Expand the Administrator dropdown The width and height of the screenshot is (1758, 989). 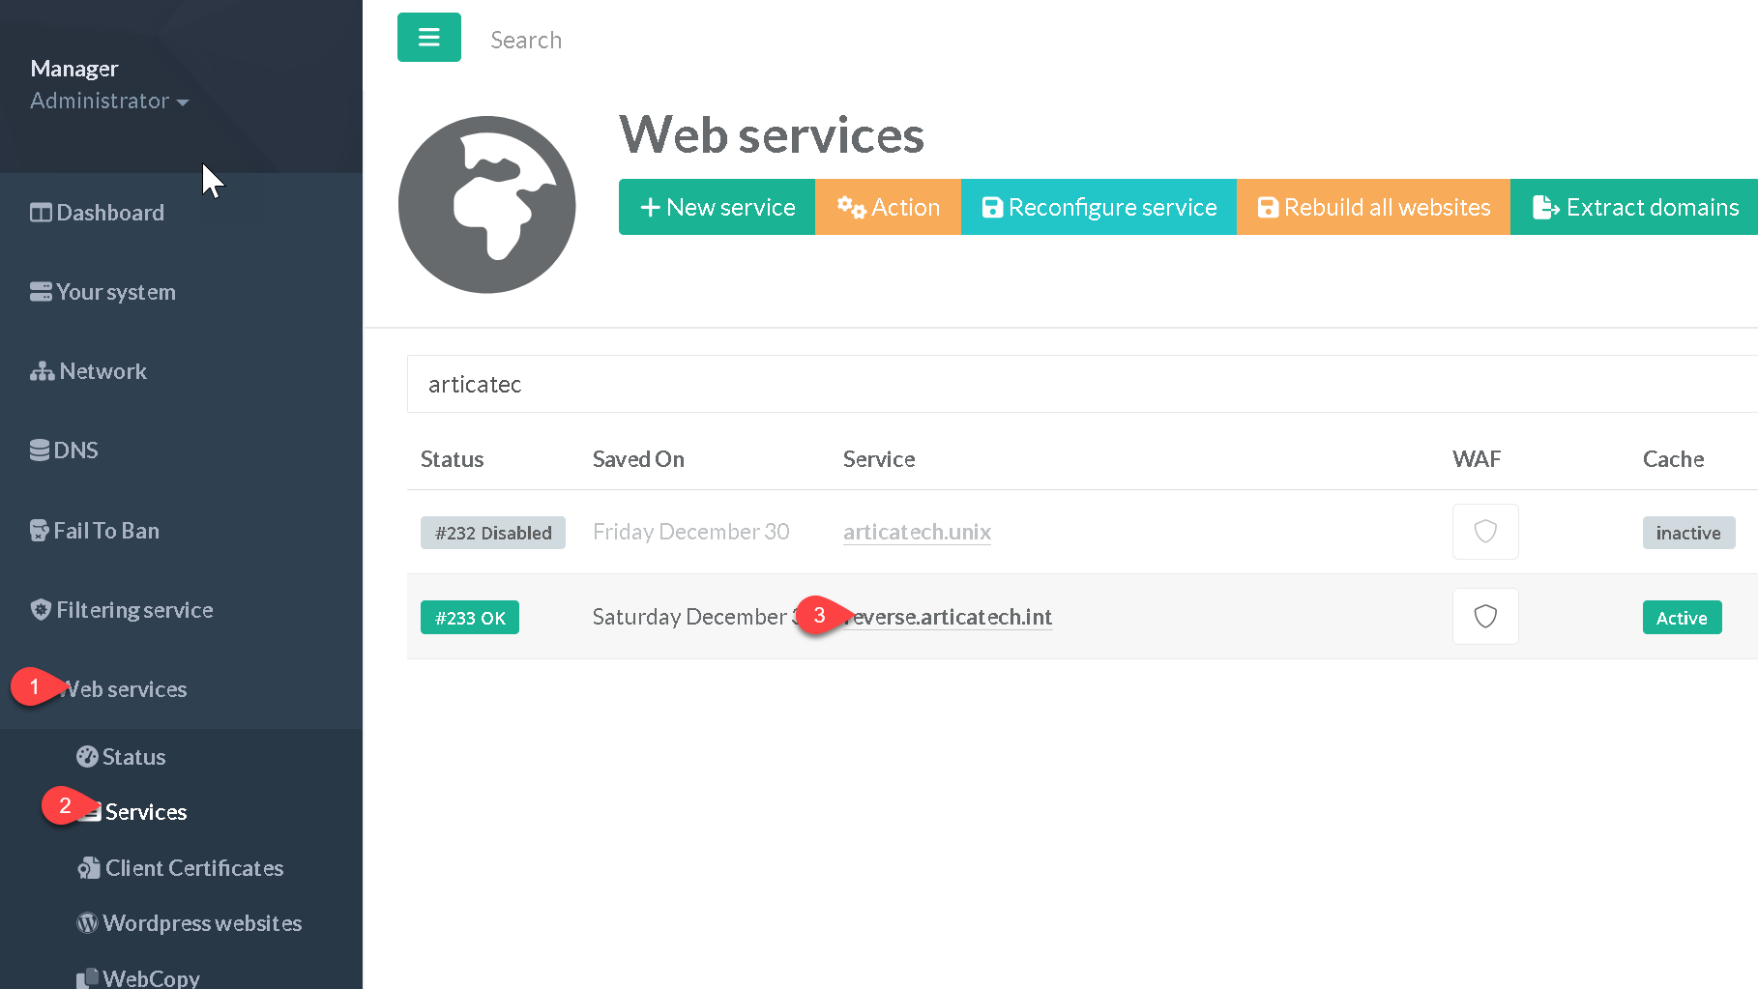pyautogui.click(x=108, y=101)
